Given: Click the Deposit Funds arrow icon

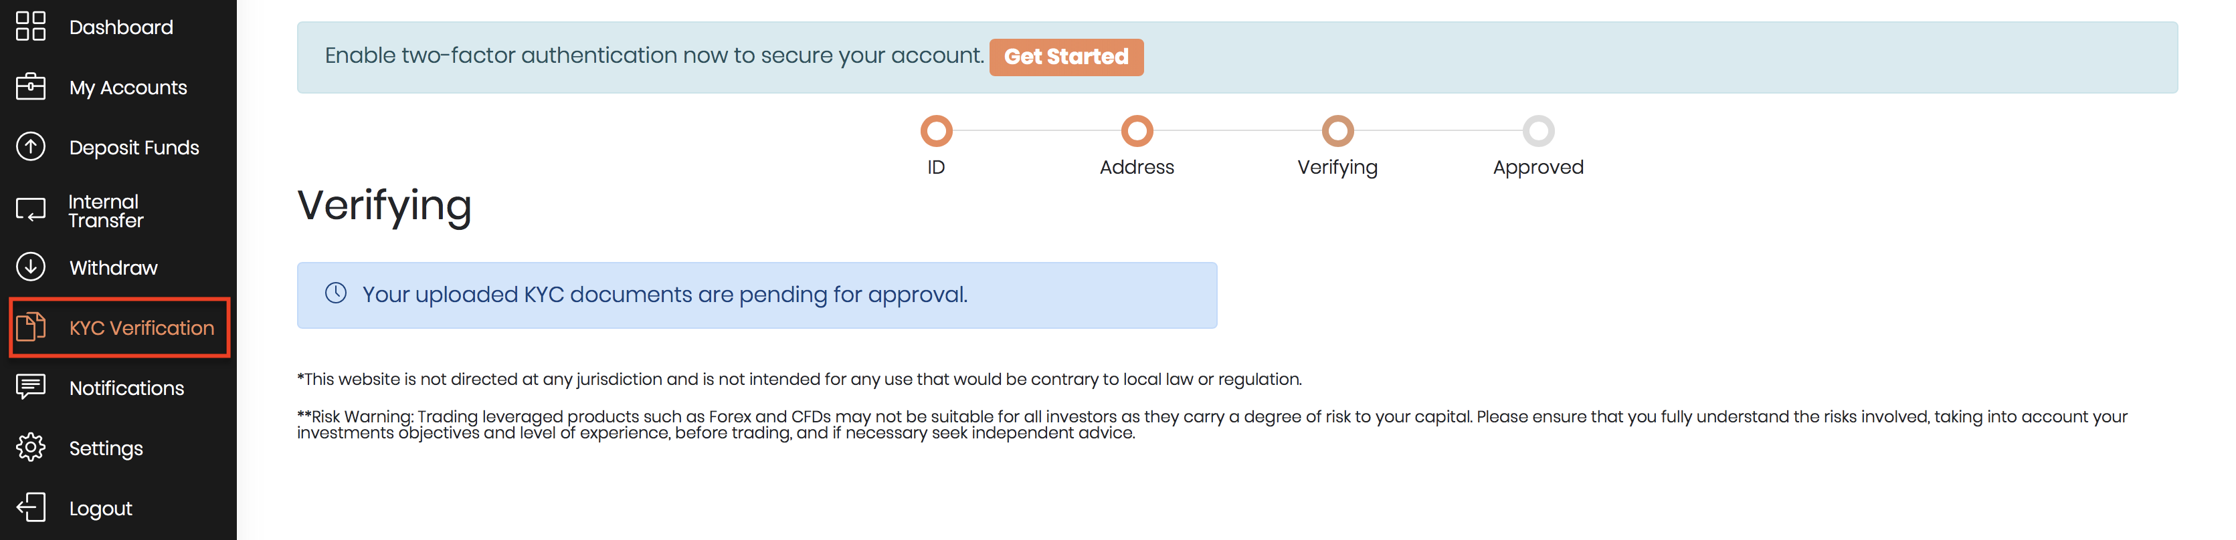Looking at the screenshot, I should (30, 146).
